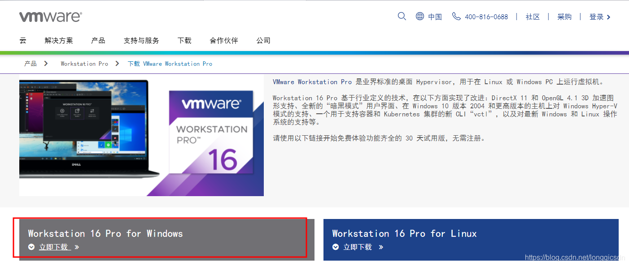Click double-chevron after Windows 立即下载
629x266 pixels.
coord(77,247)
